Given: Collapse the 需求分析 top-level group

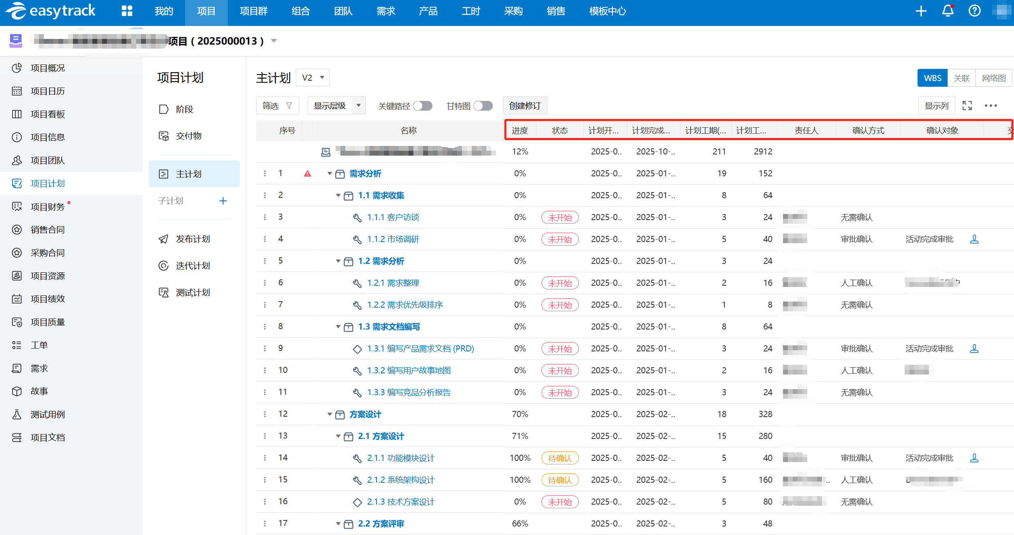Looking at the screenshot, I should click(x=329, y=174).
